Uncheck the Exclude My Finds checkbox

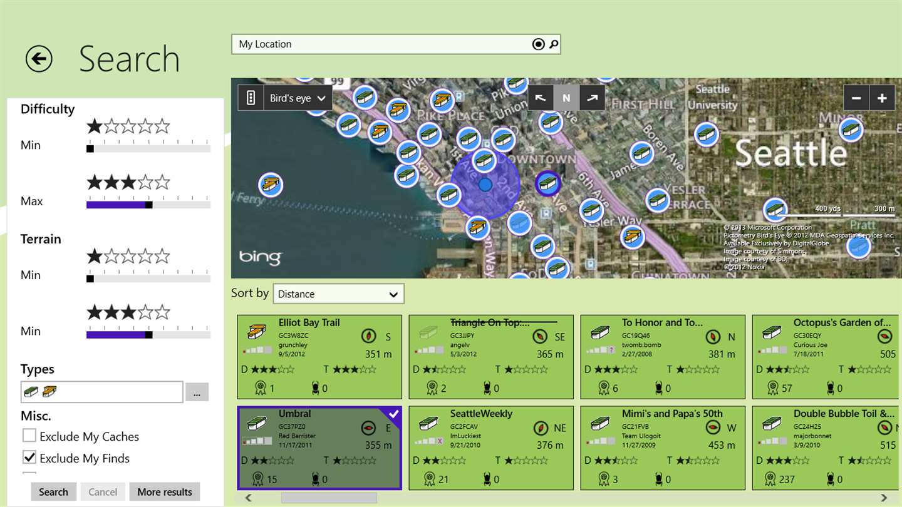click(29, 457)
